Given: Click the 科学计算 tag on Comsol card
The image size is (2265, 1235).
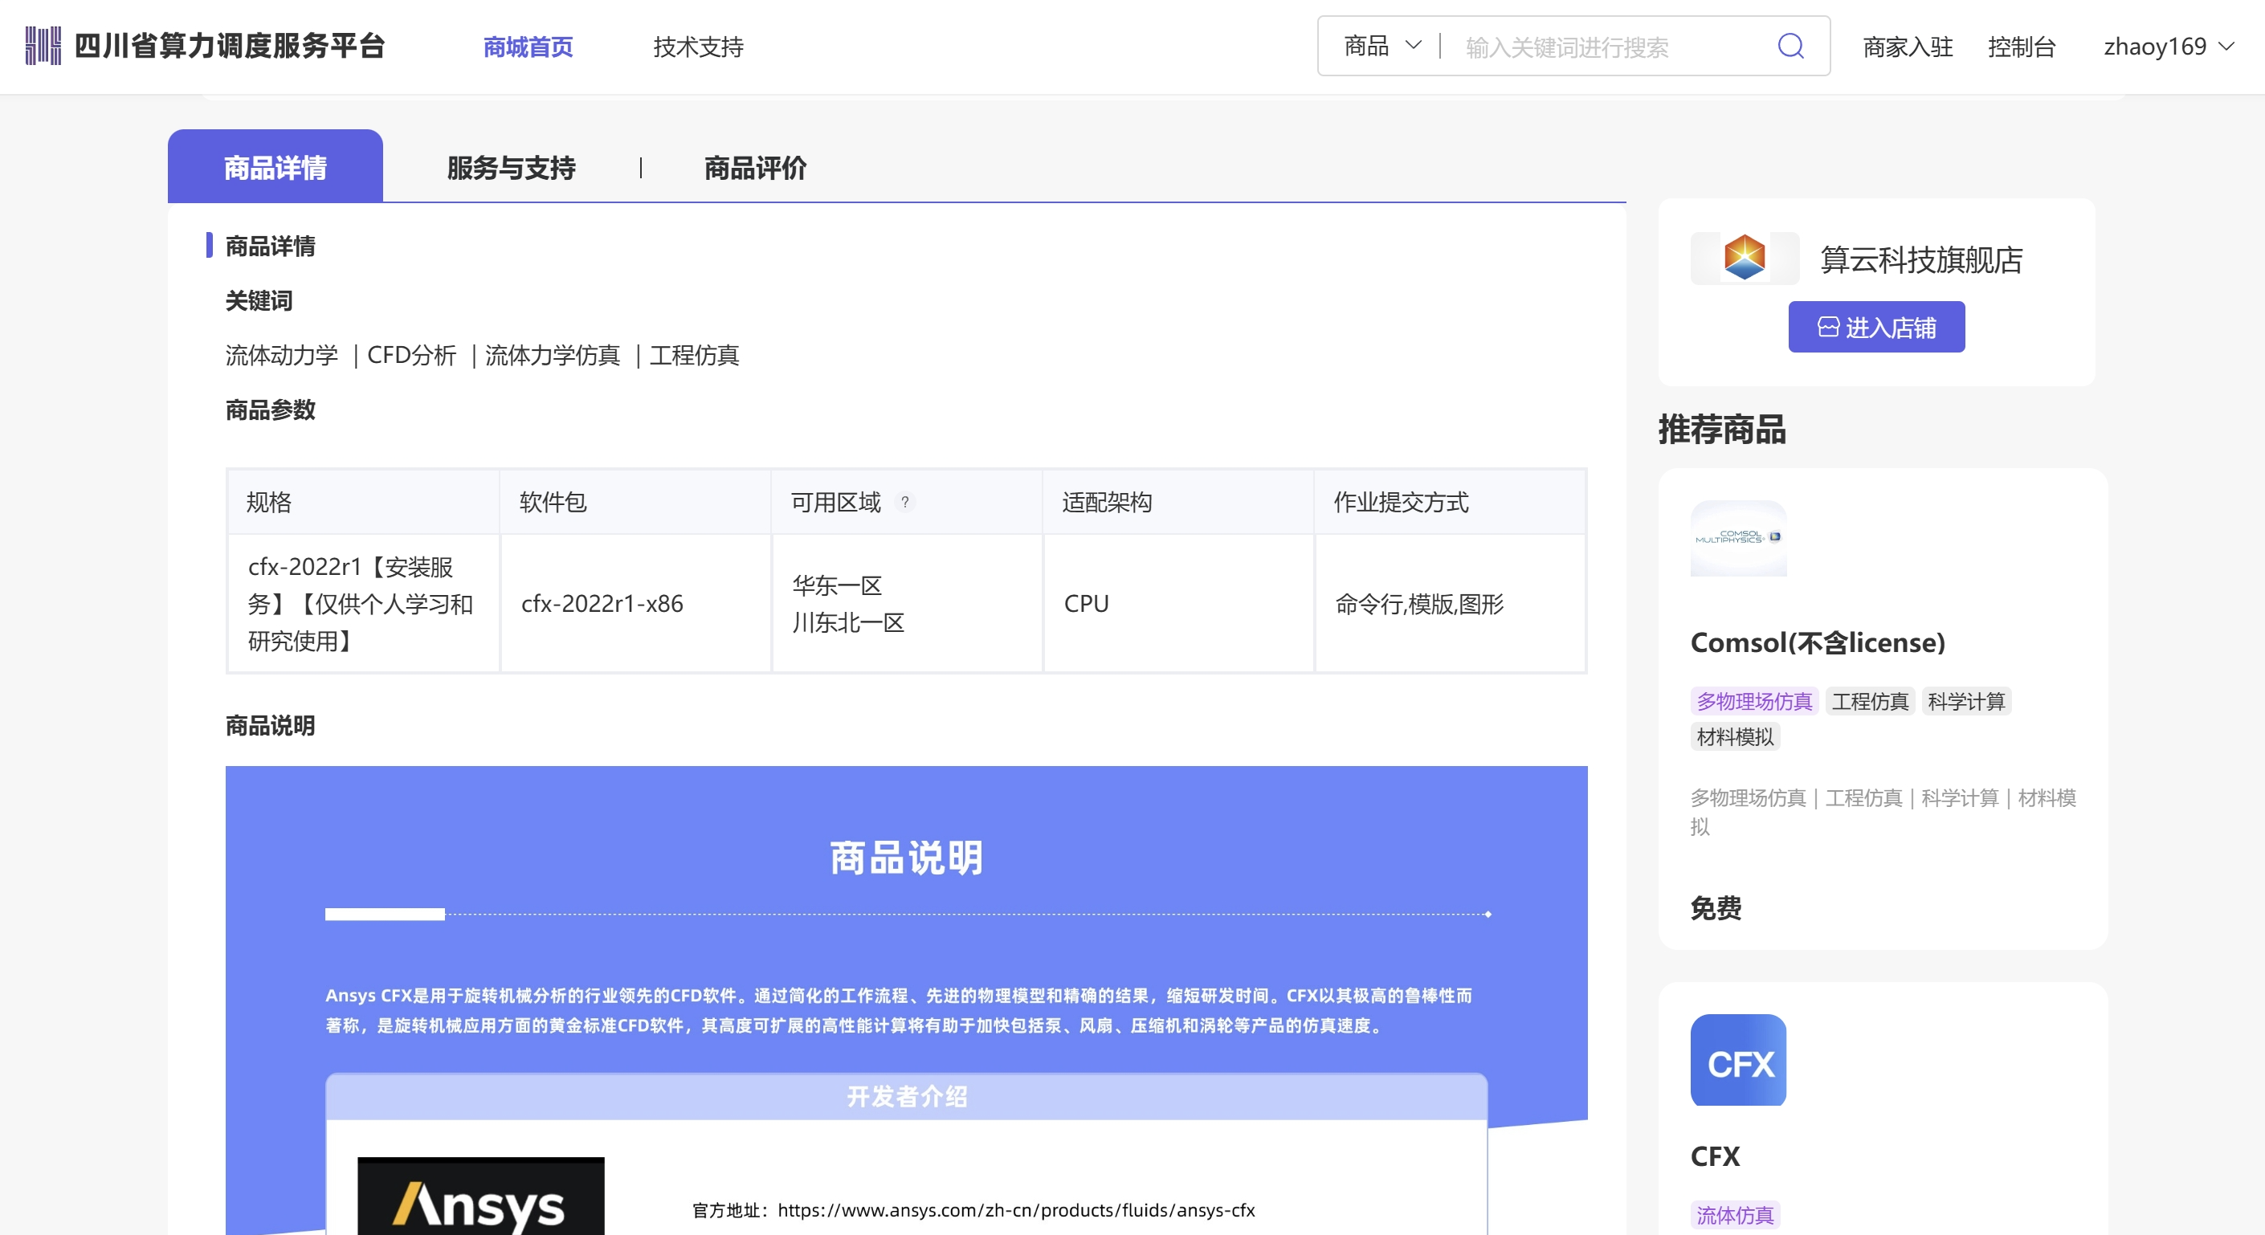Looking at the screenshot, I should point(1966,700).
